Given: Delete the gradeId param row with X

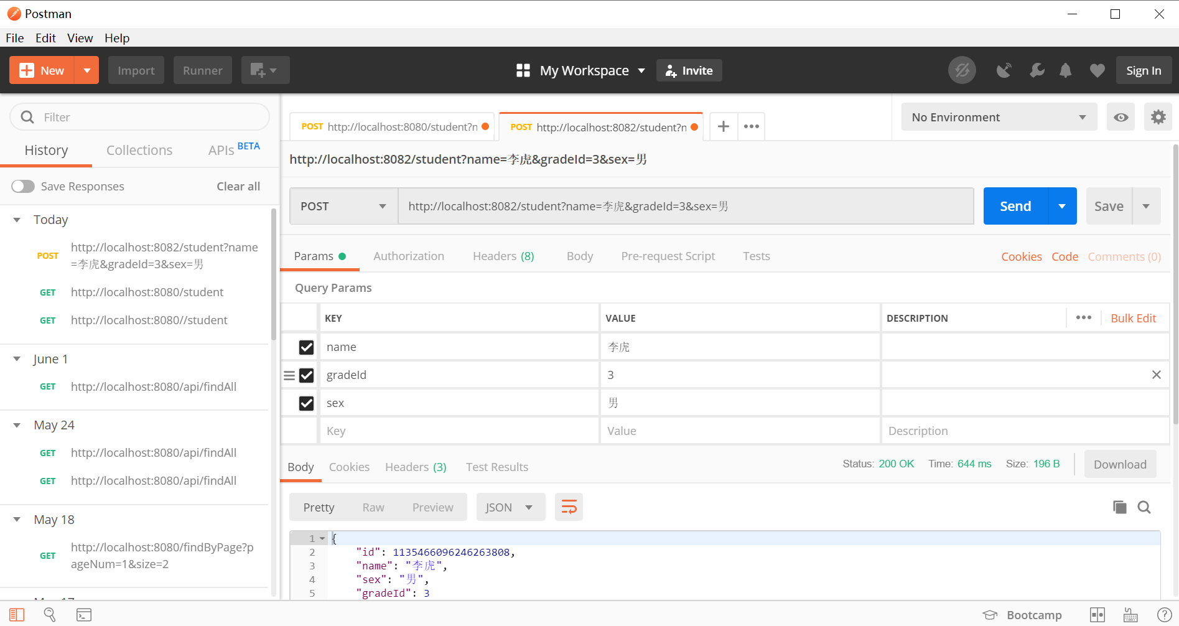Looking at the screenshot, I should (1157, 375).
